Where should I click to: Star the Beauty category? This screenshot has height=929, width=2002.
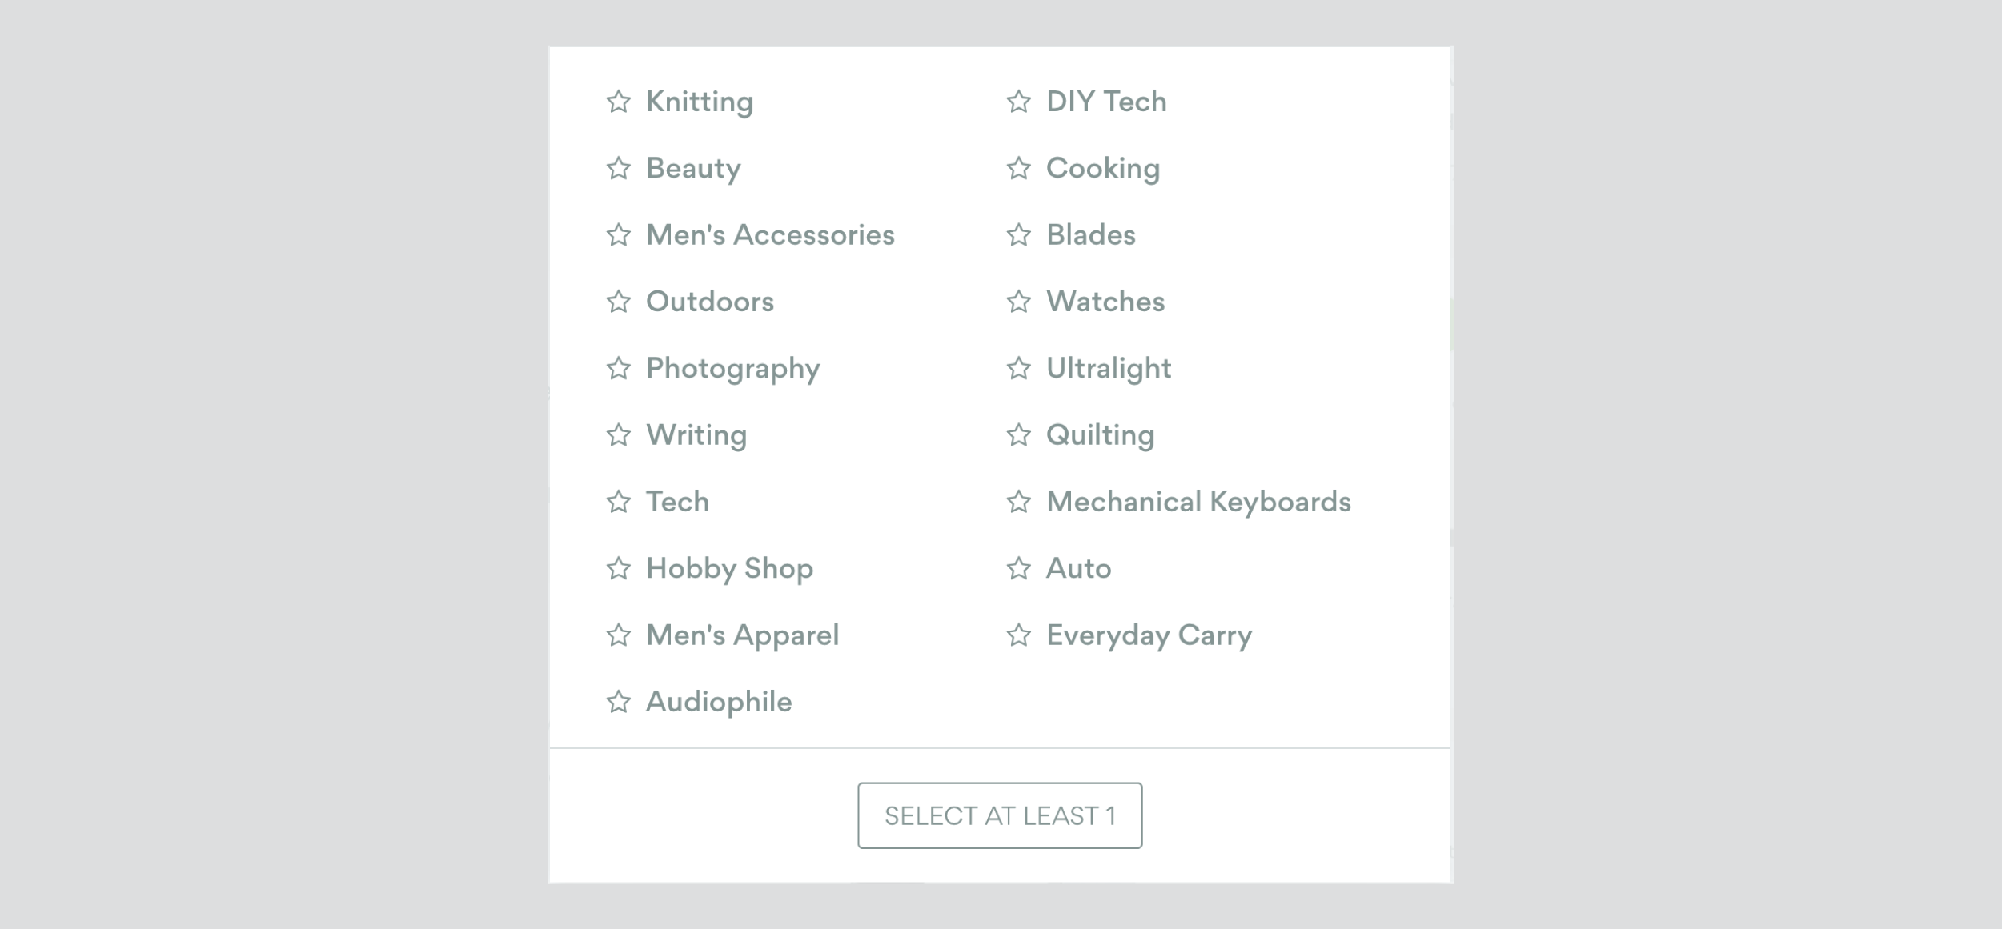[618, 168]
